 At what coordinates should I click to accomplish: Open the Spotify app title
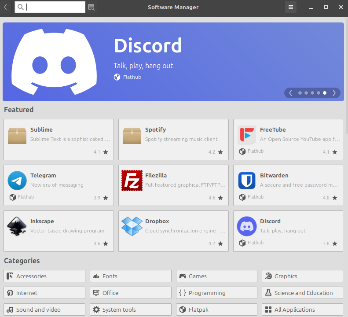click(155, 129)
